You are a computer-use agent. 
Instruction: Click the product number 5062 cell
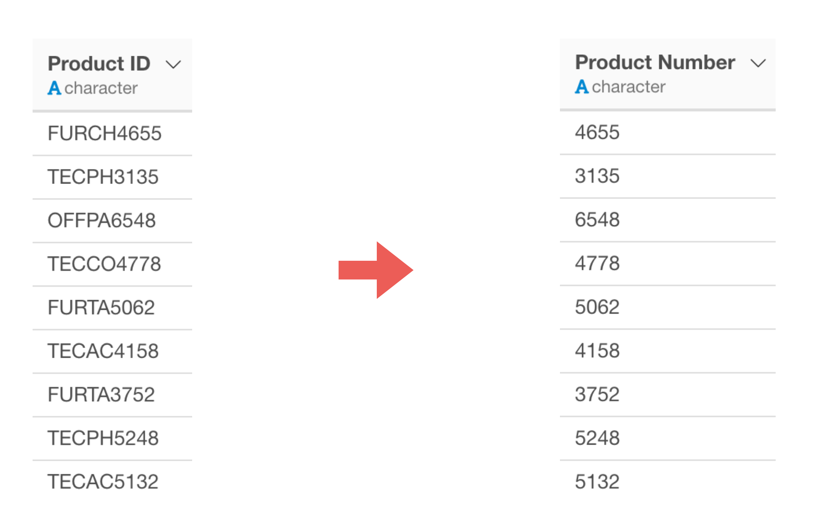pyautogui.click(x=667, y=307)
